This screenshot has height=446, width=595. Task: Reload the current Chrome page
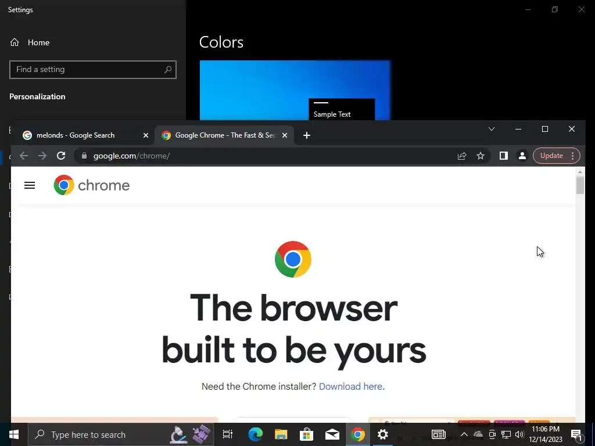coord(60,156)
